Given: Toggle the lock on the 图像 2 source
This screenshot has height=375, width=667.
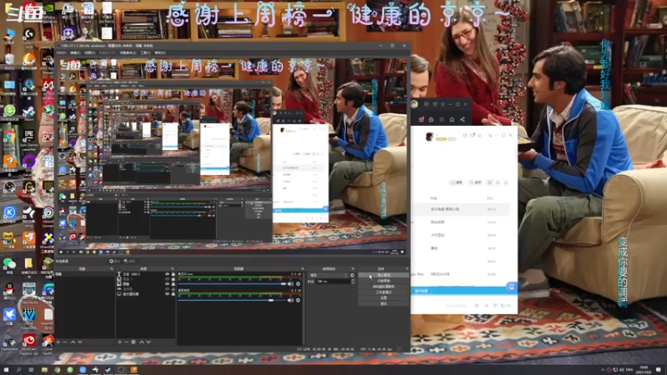Looking at the screenshot, I should pos(173,279).
